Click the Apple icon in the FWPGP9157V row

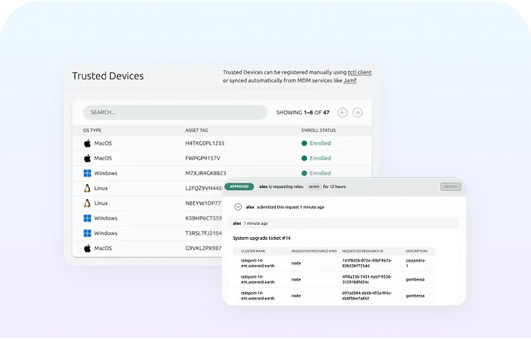[x=87, y=158]
